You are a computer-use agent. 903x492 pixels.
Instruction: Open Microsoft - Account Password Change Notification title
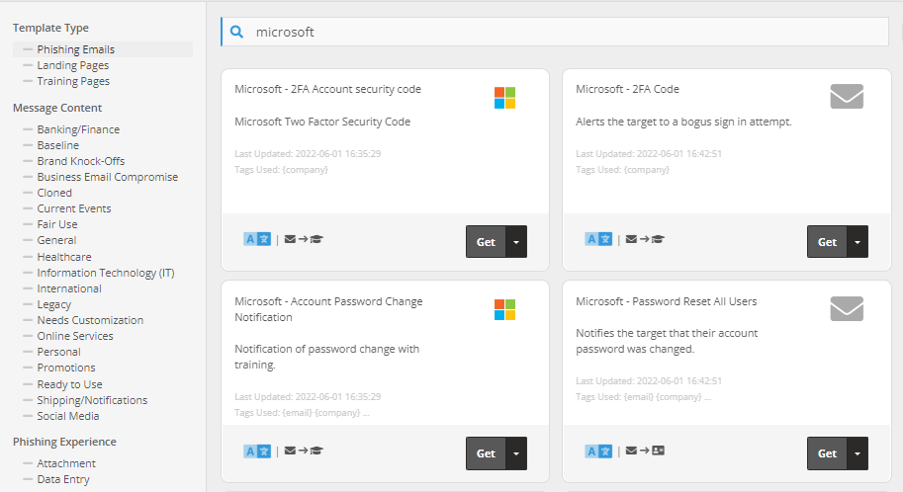point(328,309)
